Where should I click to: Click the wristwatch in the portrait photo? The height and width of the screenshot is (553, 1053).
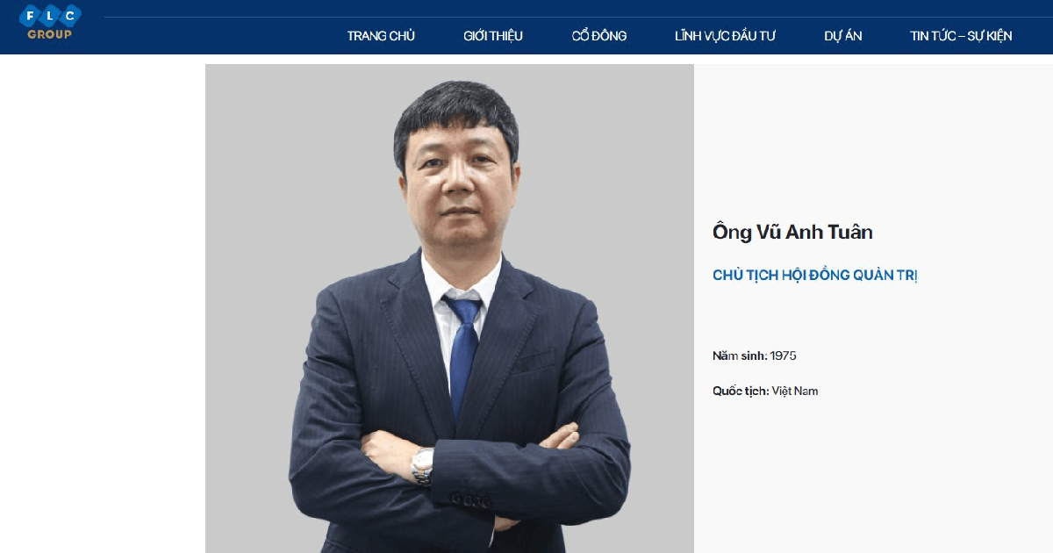click(423, 465)
